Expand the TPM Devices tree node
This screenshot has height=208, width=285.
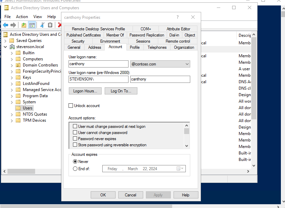point(12,121)
